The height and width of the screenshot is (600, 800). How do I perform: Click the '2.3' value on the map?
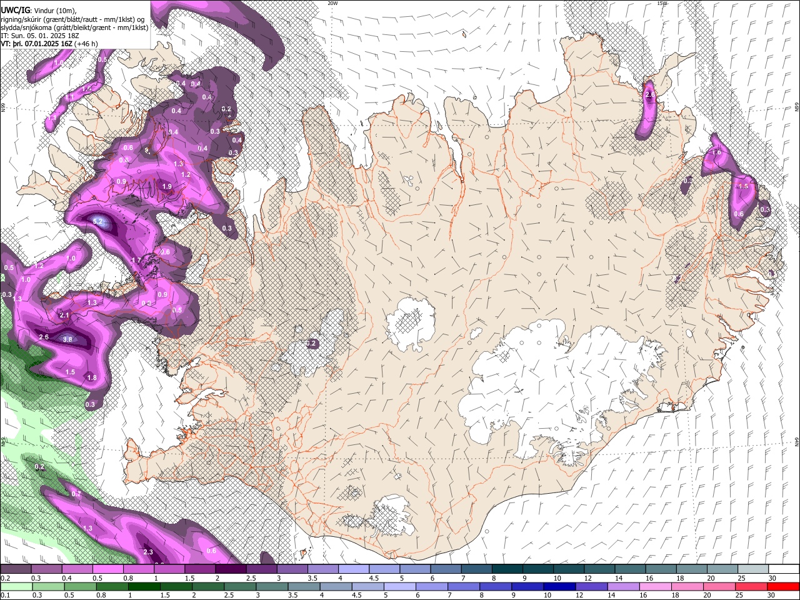(148, 552)
